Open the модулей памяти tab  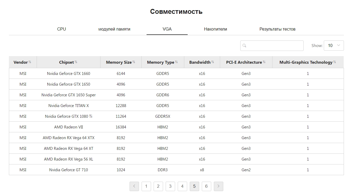tap(114, 29)
